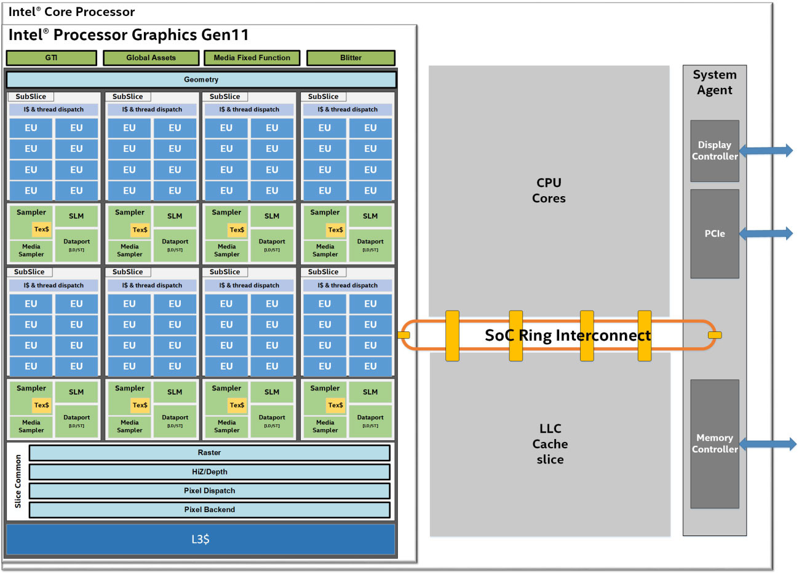Viewport: 799px width, 573px height.
Task: Click the Tex$ cache in the first Sampler
Action: click(41, 230)
